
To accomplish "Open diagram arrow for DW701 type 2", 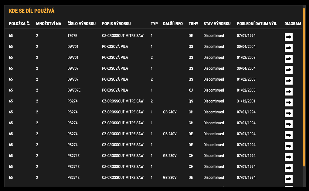I will click(x=288, y=59).
